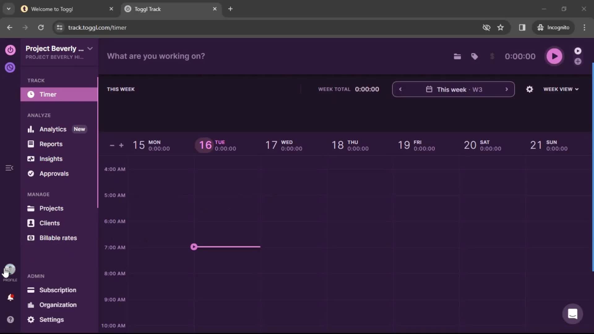The height and width of the screenshot is (334, 594).
Task: Click the folder icon in timer bar
Action: pos(457,56)
